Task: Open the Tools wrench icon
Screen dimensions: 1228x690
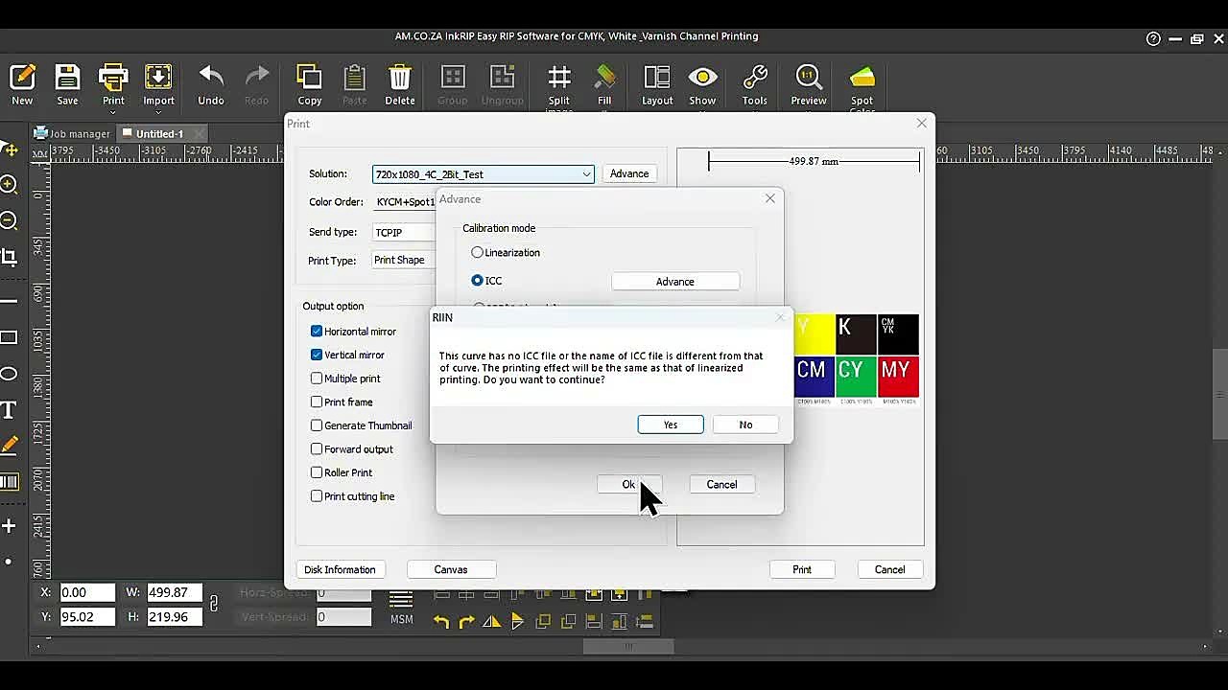Action: pos(755,84)
